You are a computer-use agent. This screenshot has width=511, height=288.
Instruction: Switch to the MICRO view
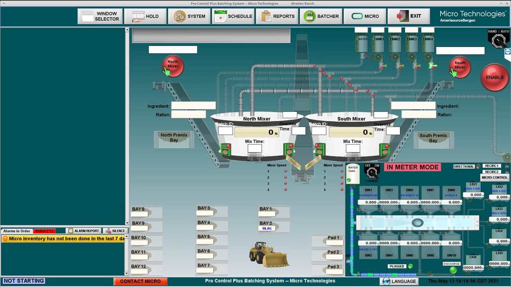click(365, 16)
